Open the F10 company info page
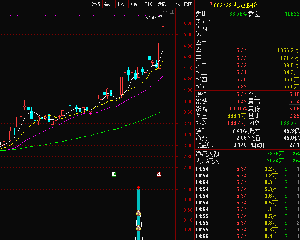The image size is (300, 240). 148,4
